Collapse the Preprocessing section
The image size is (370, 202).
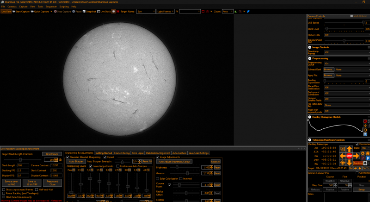(309, 58)
